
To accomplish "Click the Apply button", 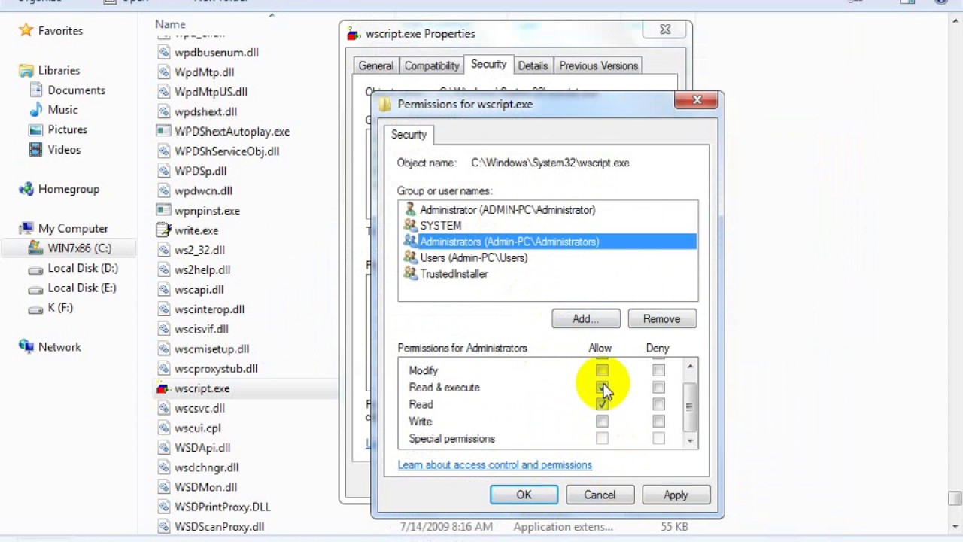I will [x=676, y=495].
